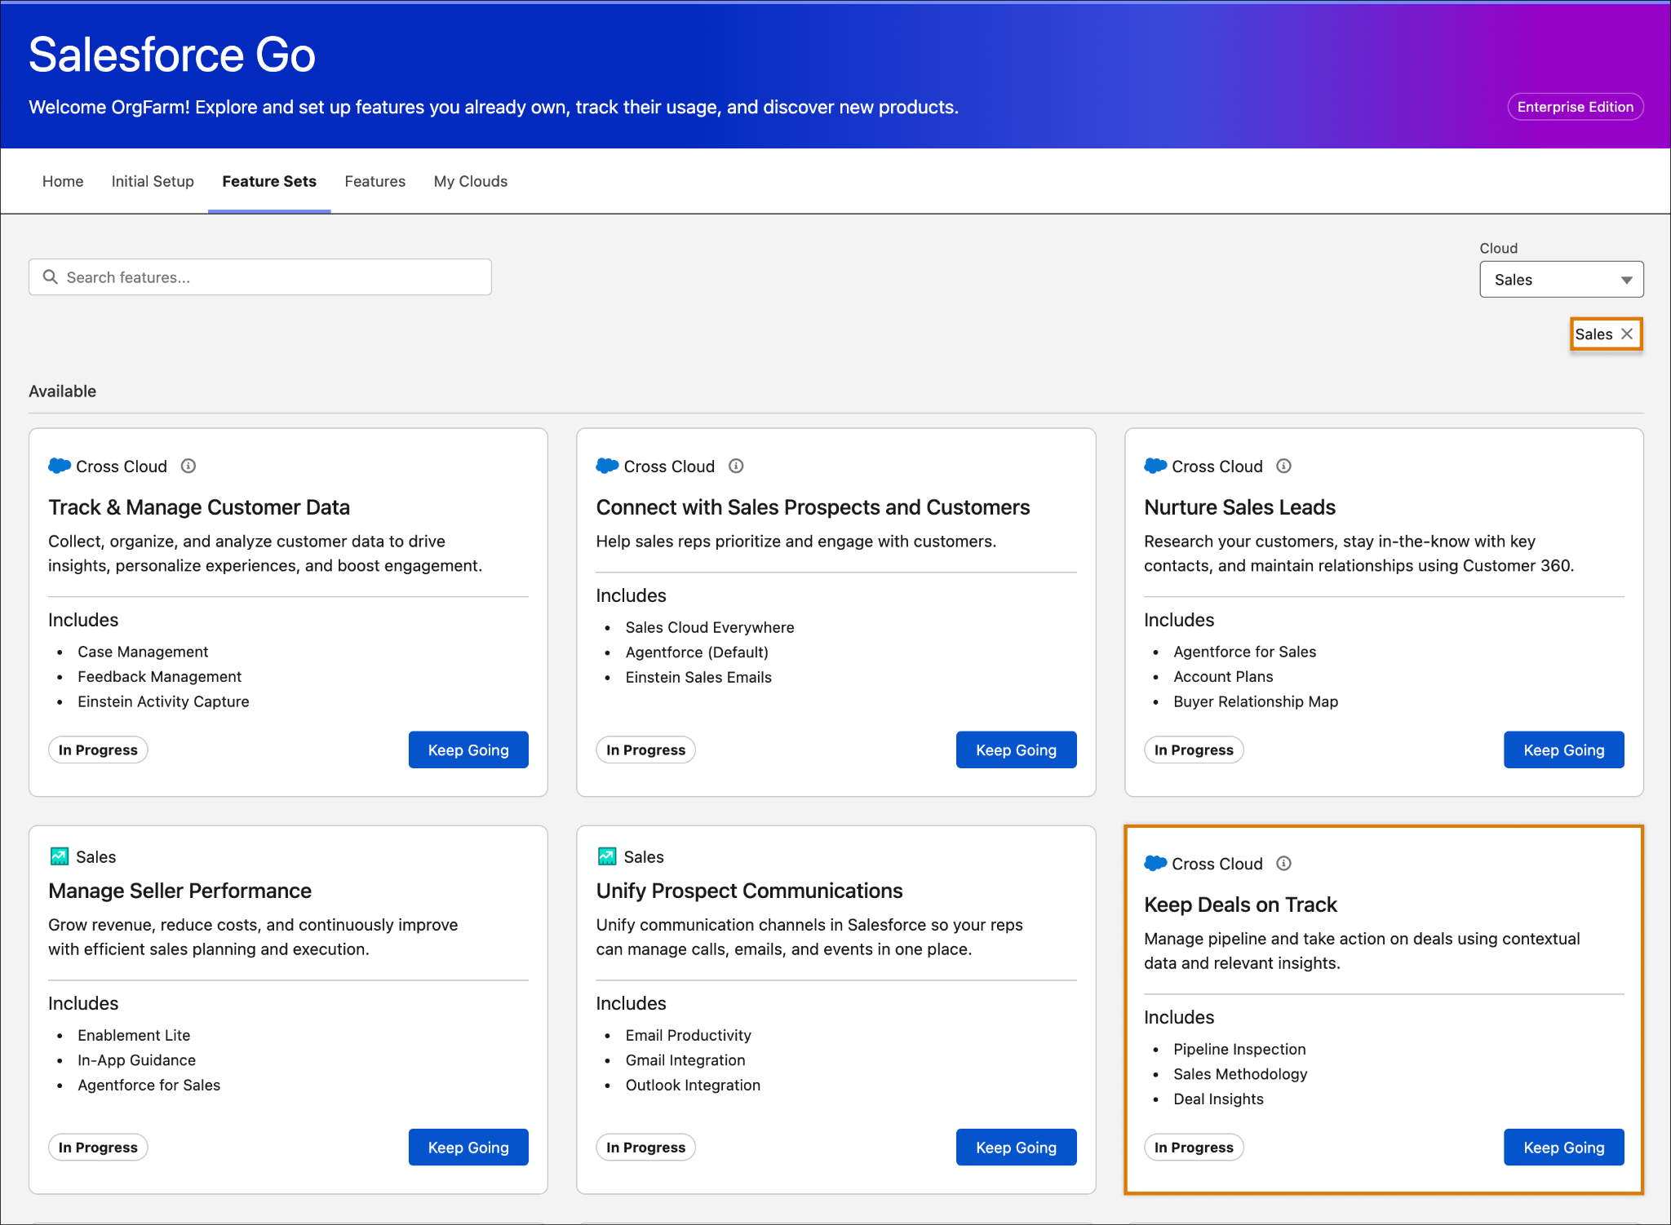Click the Manage Seller Performance title
Image resolution: width=1671 pixels, height=1225 pixels.
click(180, 891)
